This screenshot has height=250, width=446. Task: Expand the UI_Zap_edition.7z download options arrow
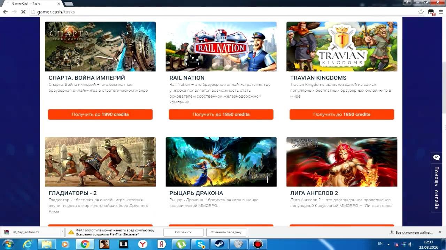[x=62, y=232]
